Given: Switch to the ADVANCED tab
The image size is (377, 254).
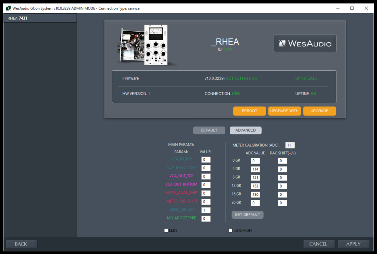Looking at the screenshot, I should pyautogui.click(x=246, y=130).
